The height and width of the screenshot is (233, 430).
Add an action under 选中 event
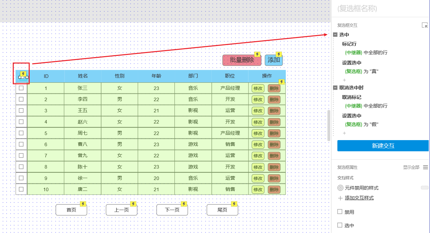click(344, 80)
